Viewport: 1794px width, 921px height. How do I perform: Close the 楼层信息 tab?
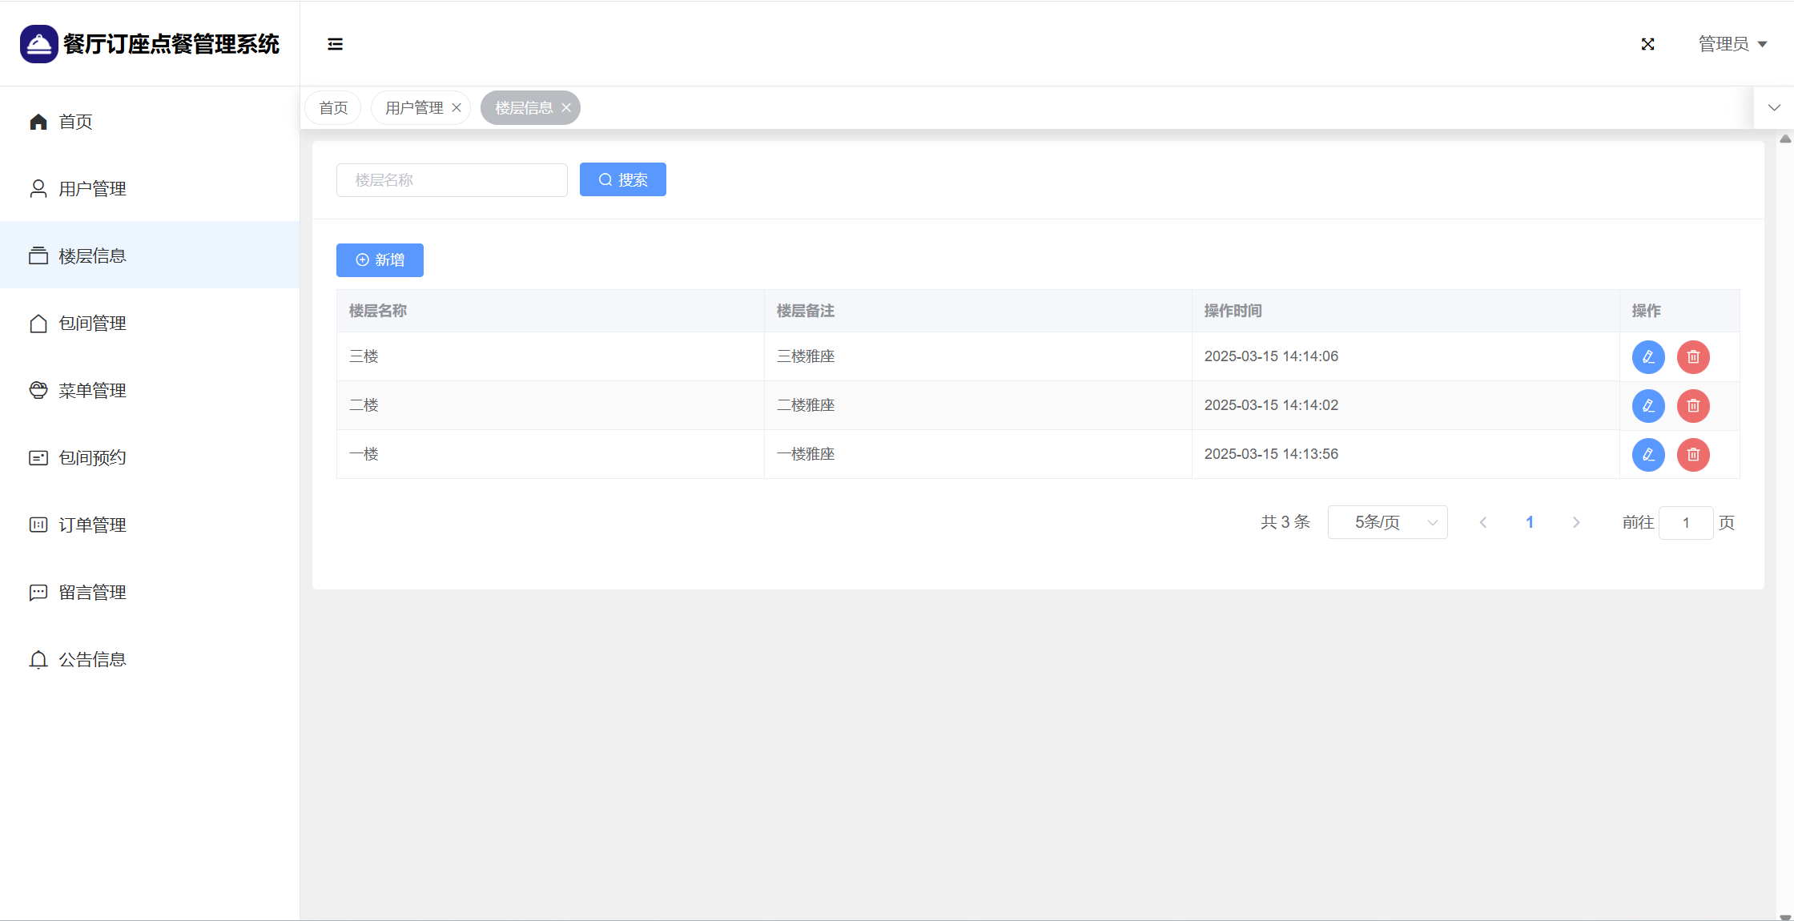pos(566,108)
